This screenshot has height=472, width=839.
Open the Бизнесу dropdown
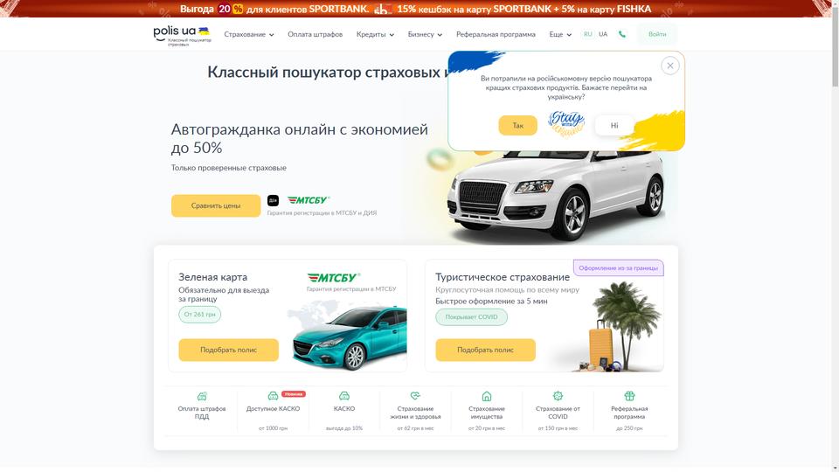coord(425,34)
